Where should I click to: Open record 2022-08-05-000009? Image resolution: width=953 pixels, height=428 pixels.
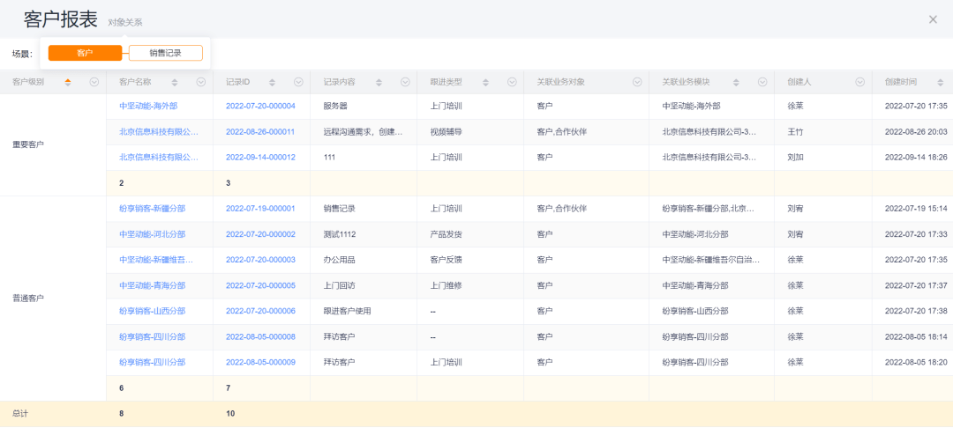click(x=260, y=362)
